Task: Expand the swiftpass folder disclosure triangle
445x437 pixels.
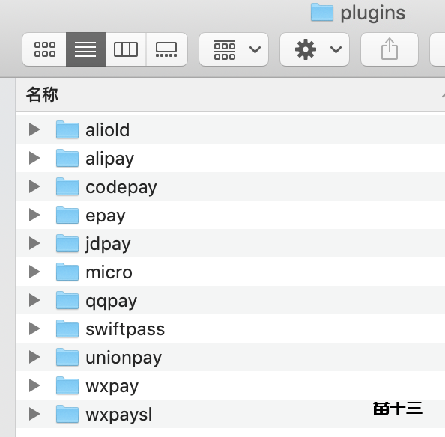Action: tap(34, 328)
